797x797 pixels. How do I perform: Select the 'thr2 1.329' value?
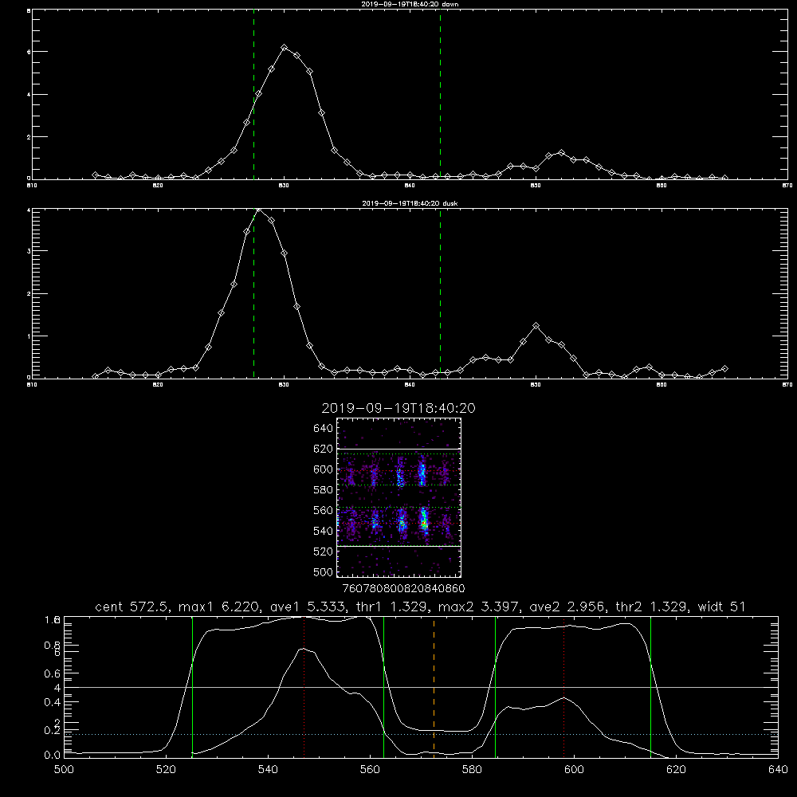(x=652, y=607)
